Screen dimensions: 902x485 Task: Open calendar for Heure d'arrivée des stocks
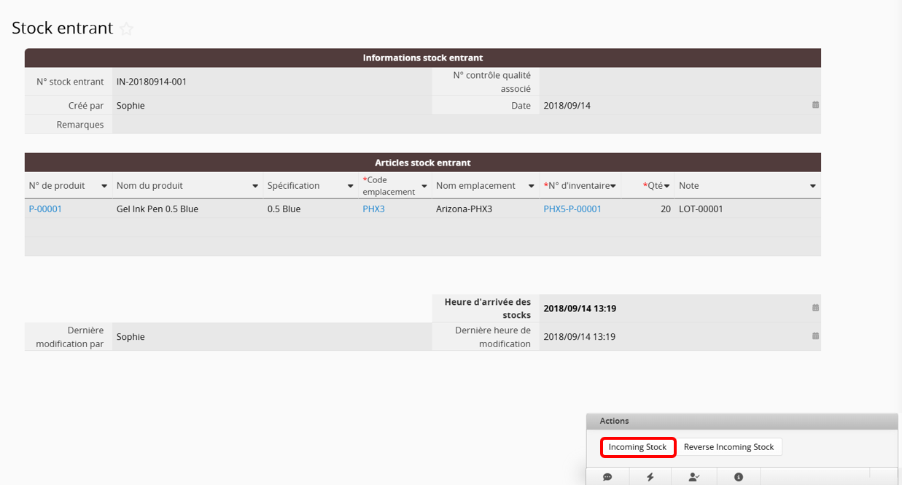tap(815, 308)
